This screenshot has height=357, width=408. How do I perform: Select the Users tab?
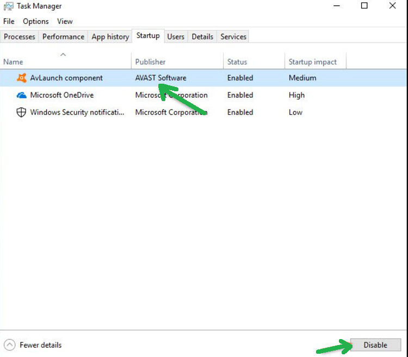click(176, 36)
